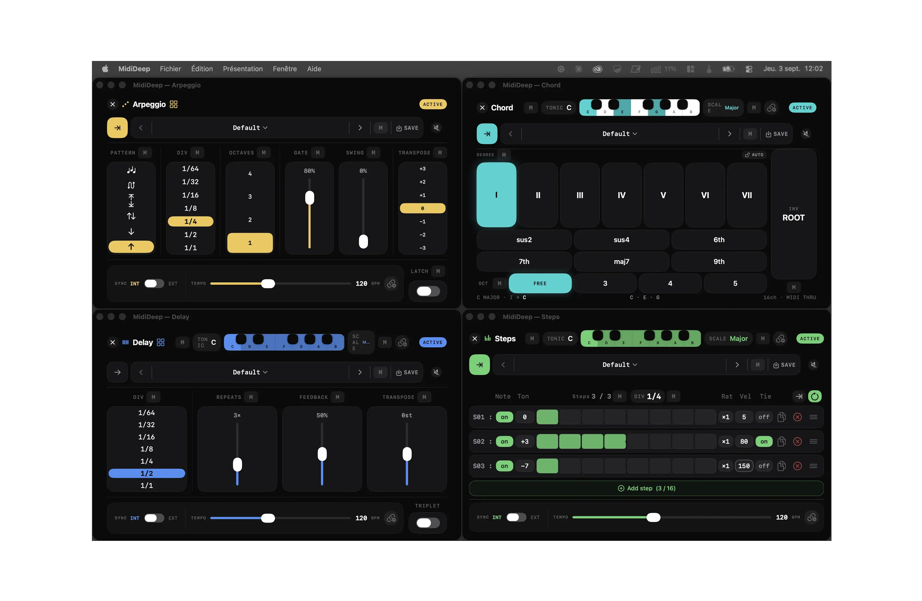Open the MidiDeep application menu
This screenshot has height=601, width=922.
point(134,69)
